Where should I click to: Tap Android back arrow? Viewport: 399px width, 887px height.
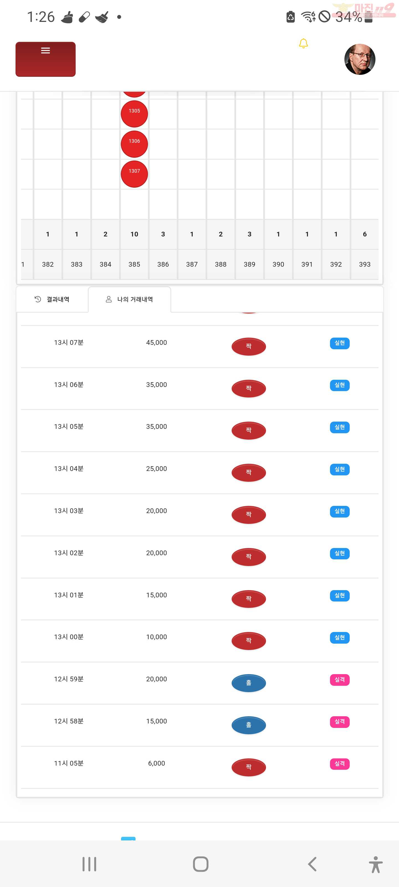point(312,864)
